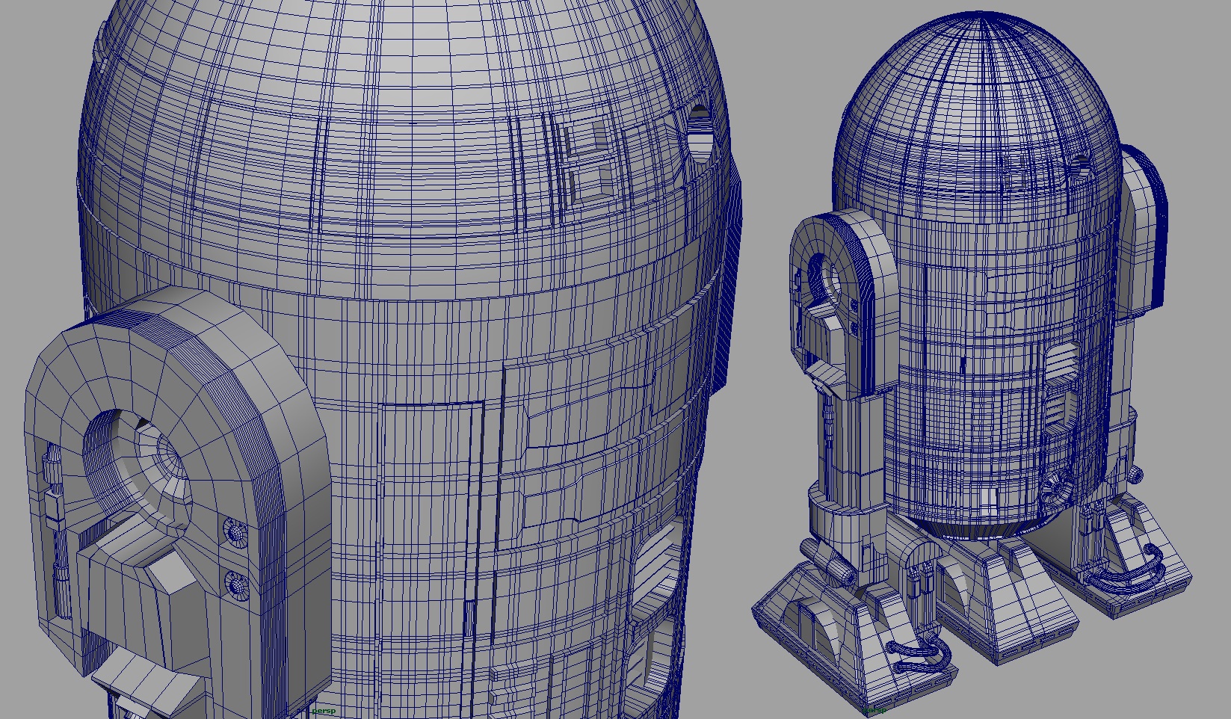Click the "persp" camera label under the full droid view
Screen dimensions: 1231x719
click(x=874, y=710)
